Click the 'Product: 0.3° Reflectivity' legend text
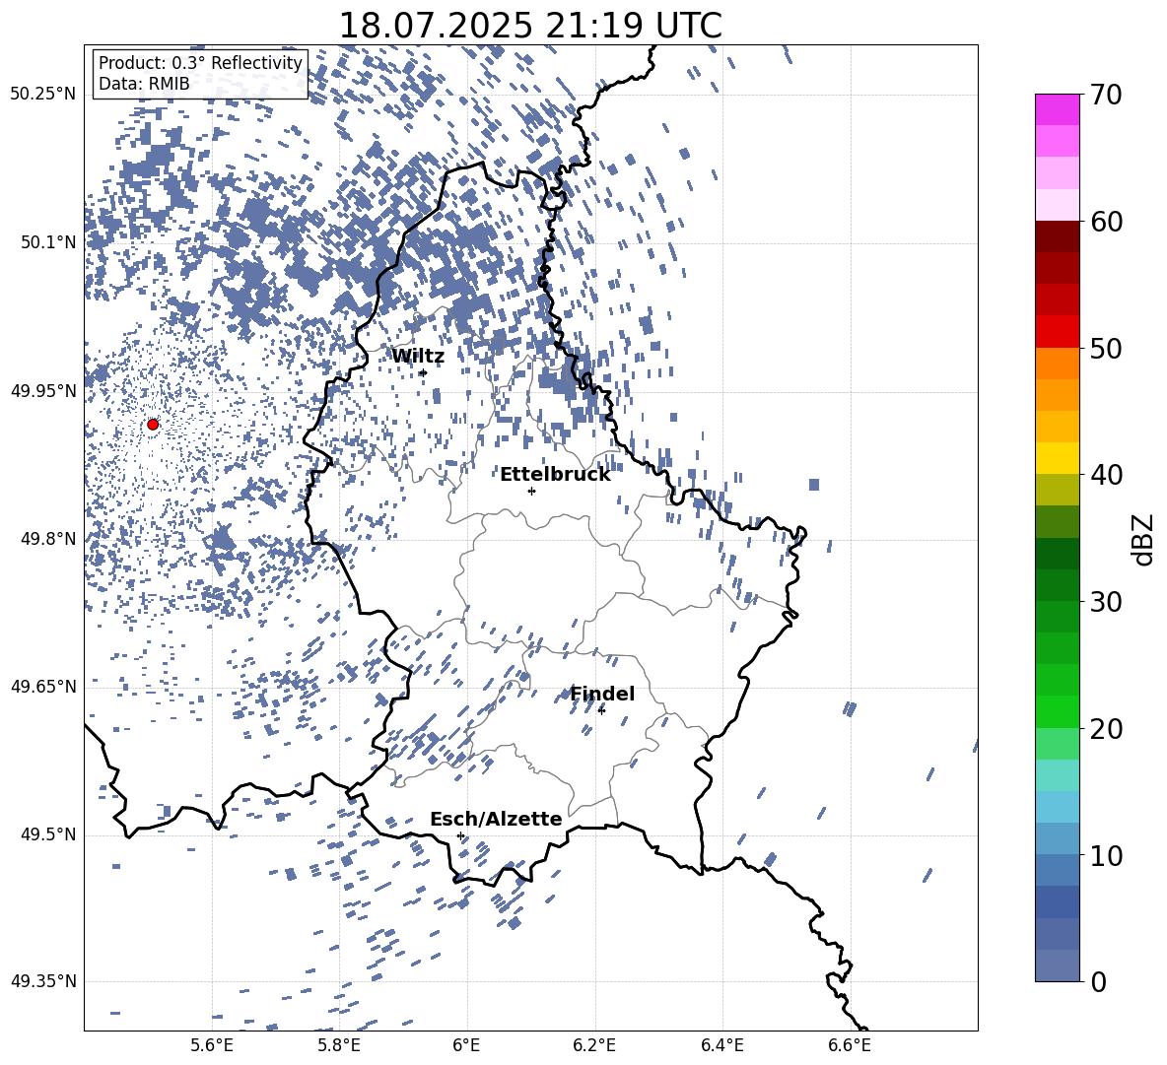Viewport: 1167px width, 1065px height. [x=200, y=62]
